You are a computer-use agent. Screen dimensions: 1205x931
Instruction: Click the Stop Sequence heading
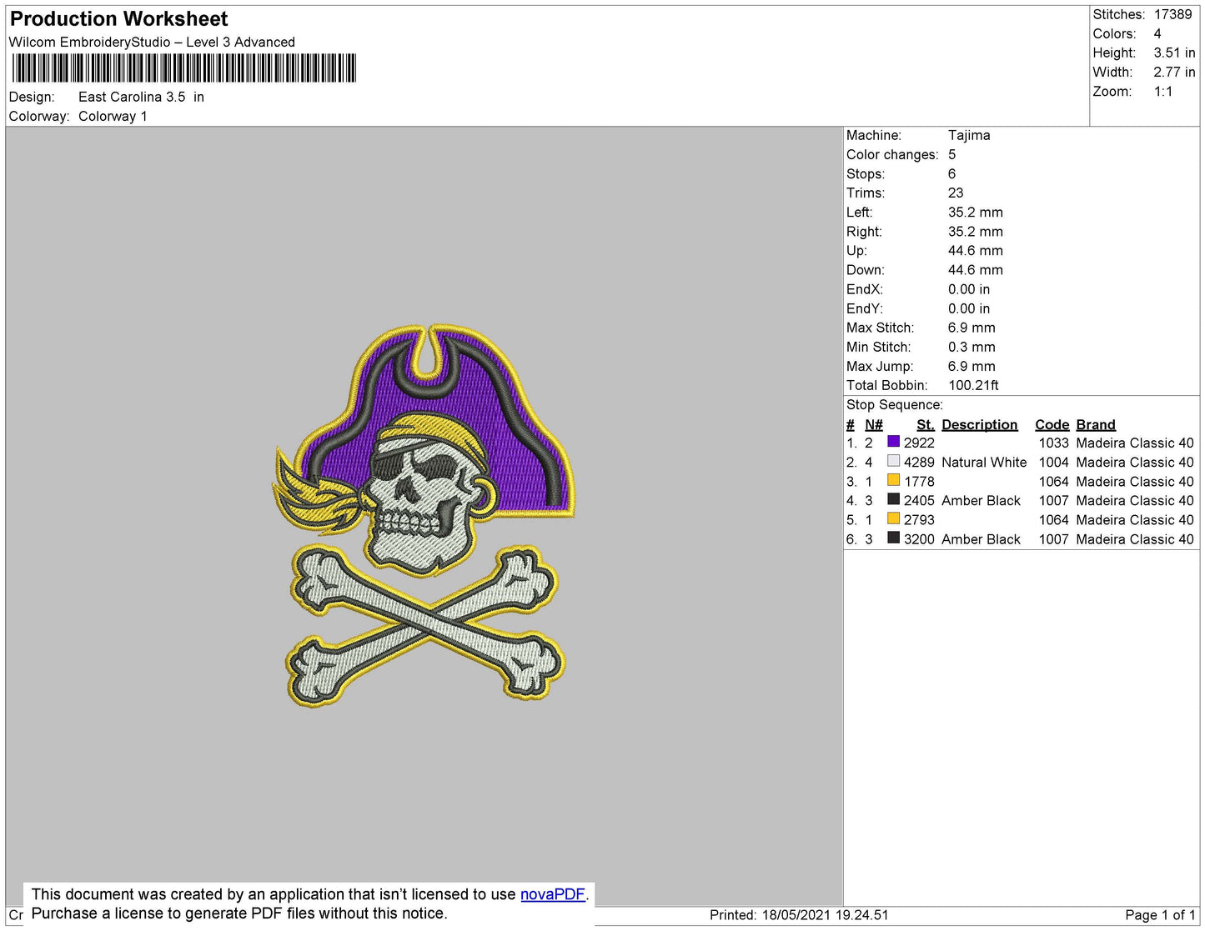895,404
